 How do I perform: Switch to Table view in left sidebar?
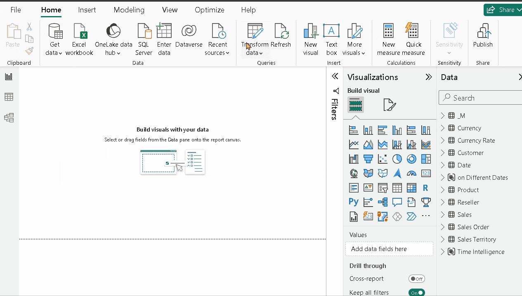tap(9, 97)
